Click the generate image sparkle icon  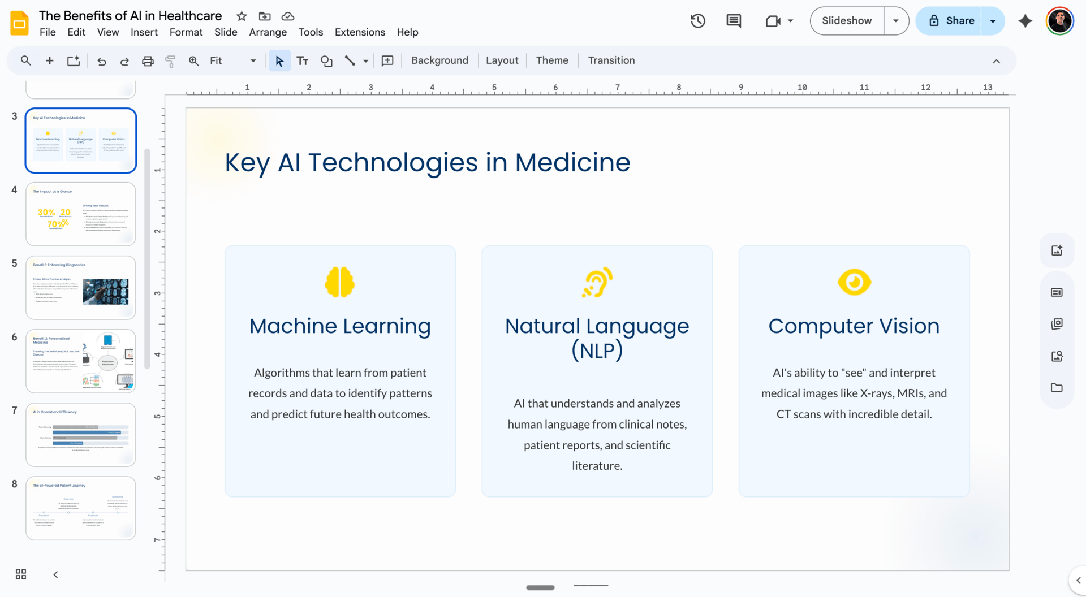pos(1057,250)
